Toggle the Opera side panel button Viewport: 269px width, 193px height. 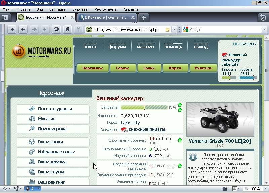(x=5, y=17)
